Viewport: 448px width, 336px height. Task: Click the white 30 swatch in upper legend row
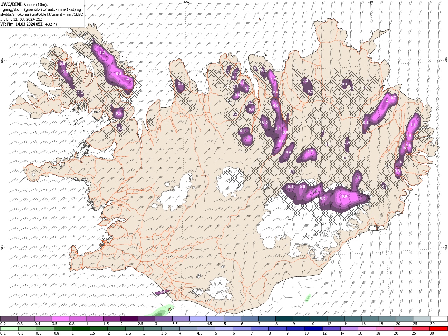click(x=439, y=319)
